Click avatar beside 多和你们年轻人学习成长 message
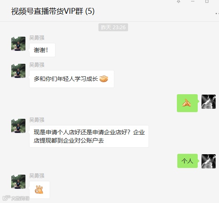The width and height of the screenshot is (219, 203). 18,71
